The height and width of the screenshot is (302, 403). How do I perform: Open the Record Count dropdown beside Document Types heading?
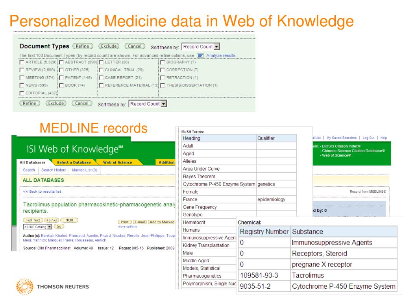point(201,47)
